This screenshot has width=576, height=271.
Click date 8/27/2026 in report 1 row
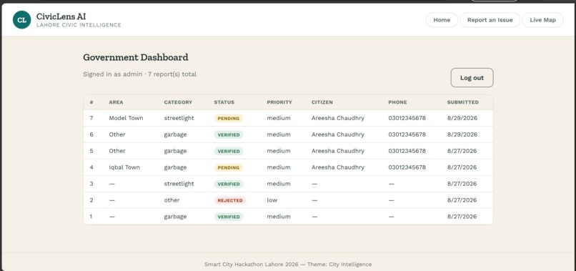pos(462,217)
